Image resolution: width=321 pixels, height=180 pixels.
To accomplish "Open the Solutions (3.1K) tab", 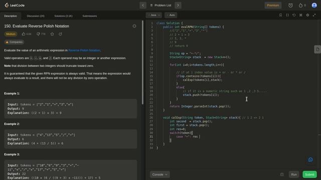I will tap(63, 16).
